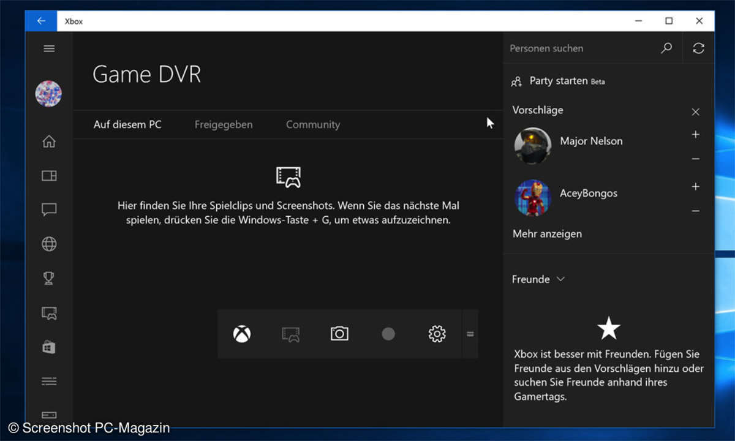Switch to the Freigegeben tab
The height and width of the screenshot is (441, 735).
(224, 124)
